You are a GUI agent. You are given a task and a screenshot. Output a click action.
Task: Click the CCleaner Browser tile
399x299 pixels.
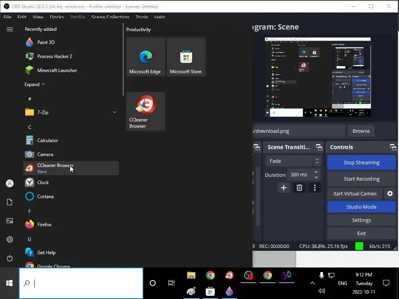(x=146, y=111)
